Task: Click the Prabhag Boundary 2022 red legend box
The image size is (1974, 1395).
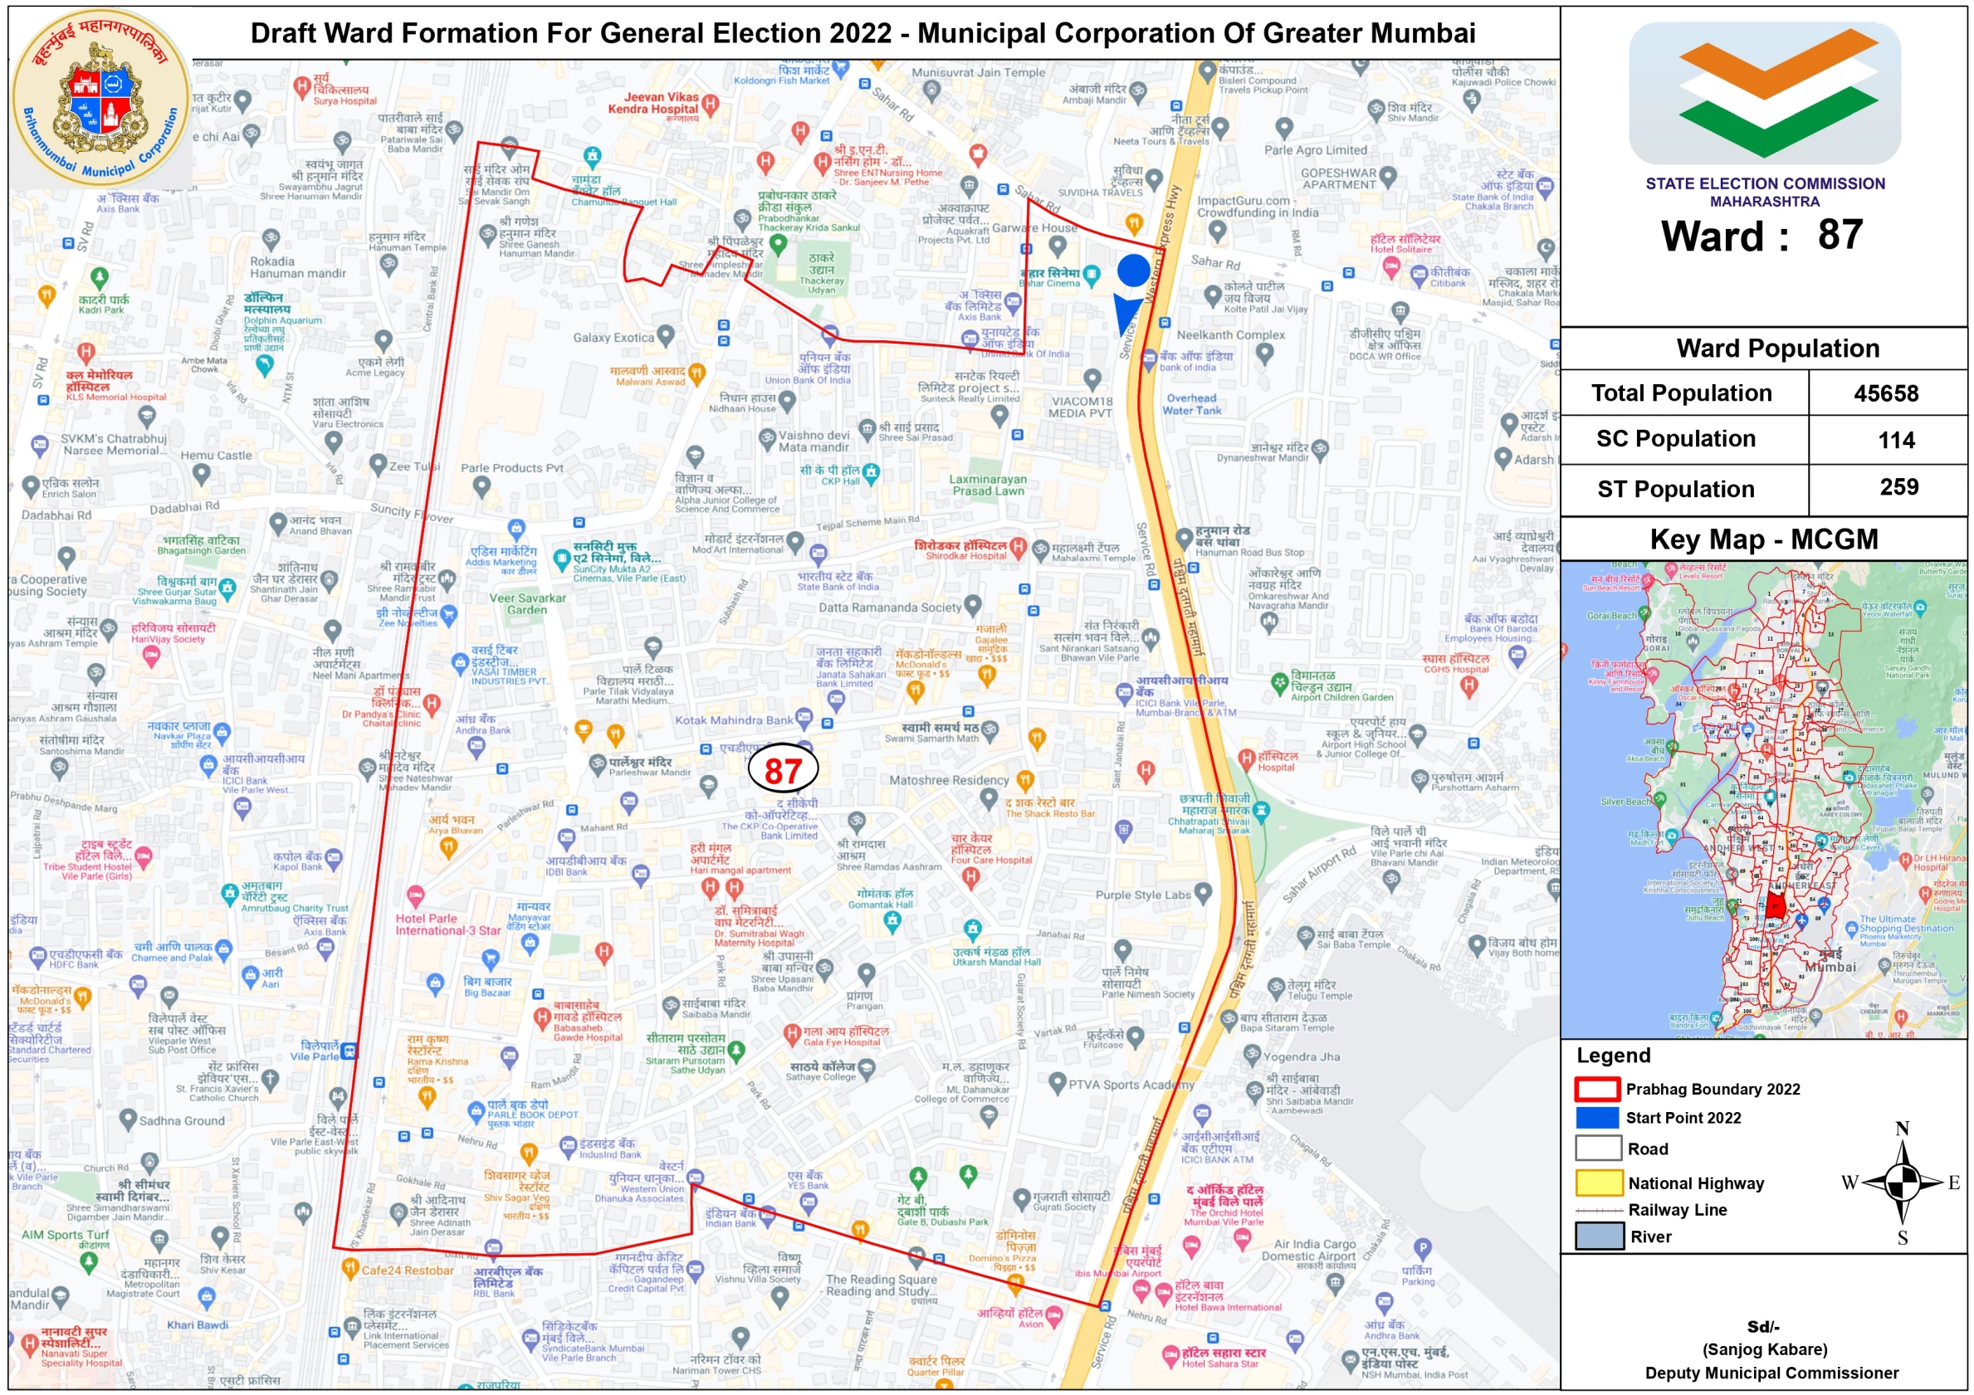Action: pos(1597,1089)
